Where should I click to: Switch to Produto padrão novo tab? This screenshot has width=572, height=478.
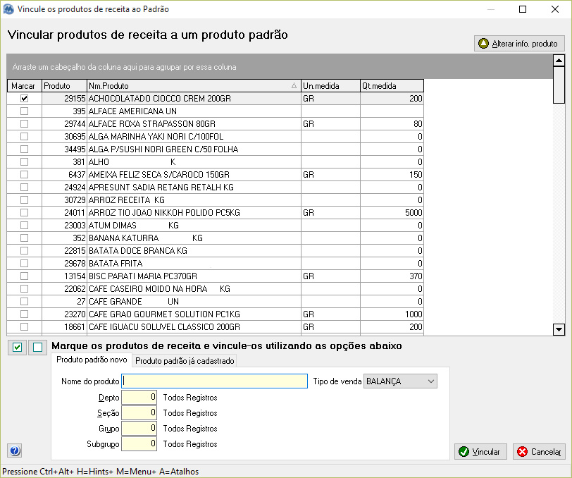(x=92, y=360)
